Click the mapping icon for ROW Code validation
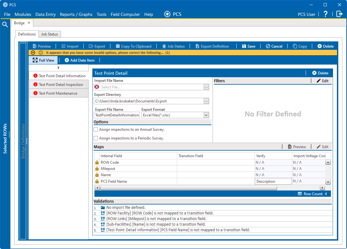347x249 pixels. (103, 213)
